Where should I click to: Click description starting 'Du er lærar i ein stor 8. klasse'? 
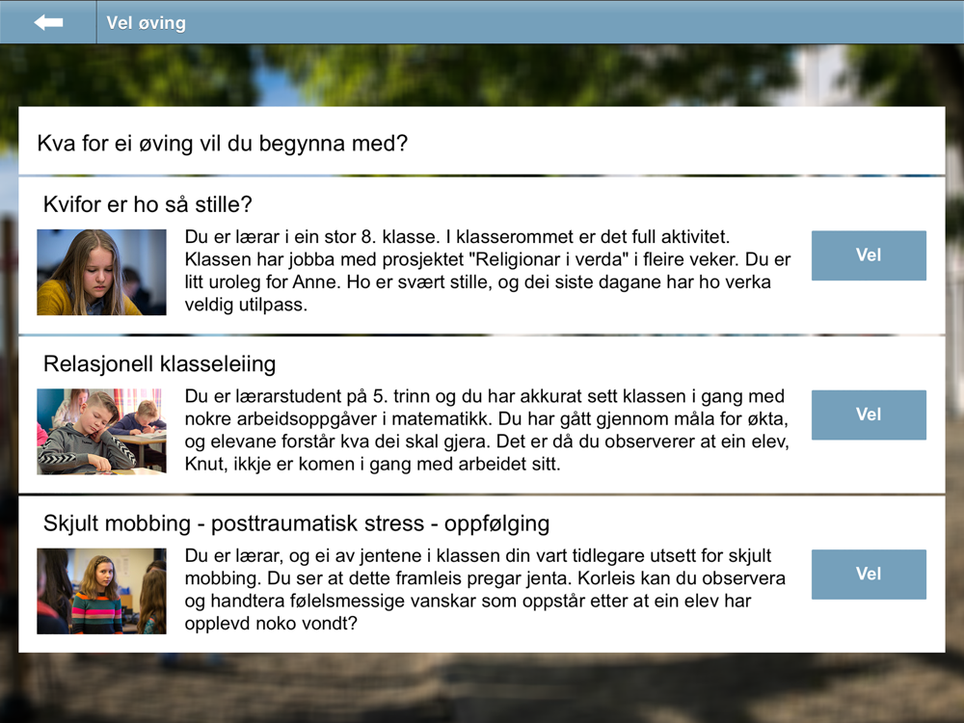point(488,271)
